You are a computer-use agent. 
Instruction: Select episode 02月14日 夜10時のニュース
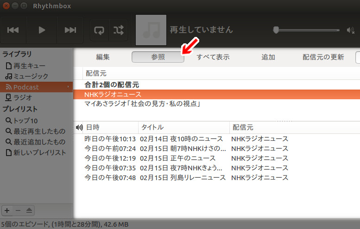point(181,139)
